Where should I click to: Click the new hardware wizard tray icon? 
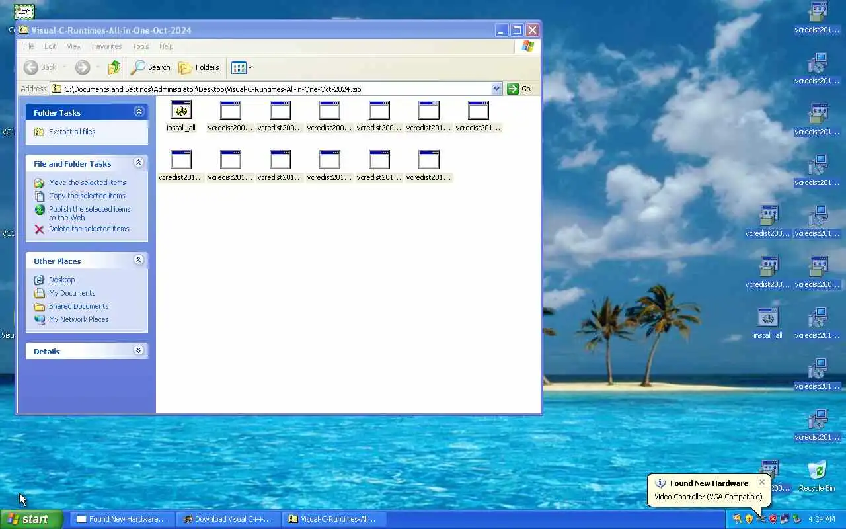click(x=761, y=519)
